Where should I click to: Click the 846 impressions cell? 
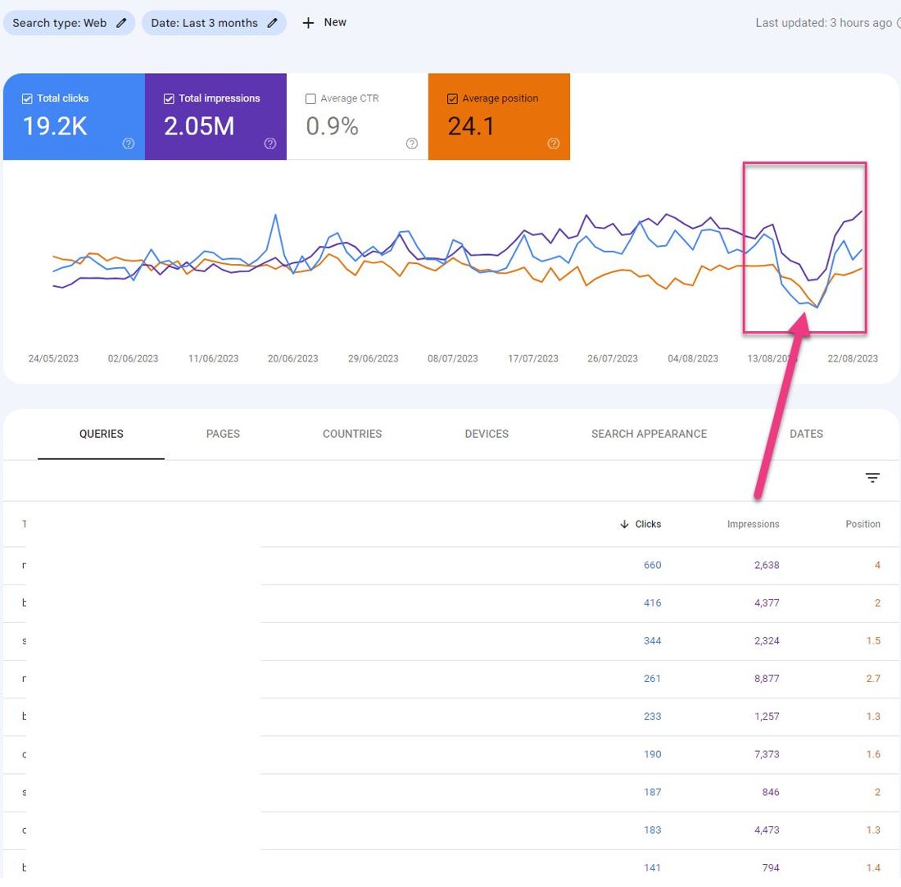(771, 792)
